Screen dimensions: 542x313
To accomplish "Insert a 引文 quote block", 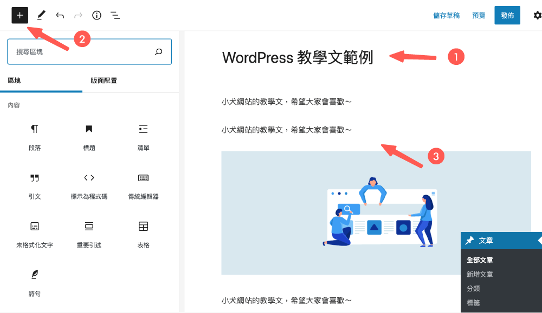I will click(x=35, y=187).
